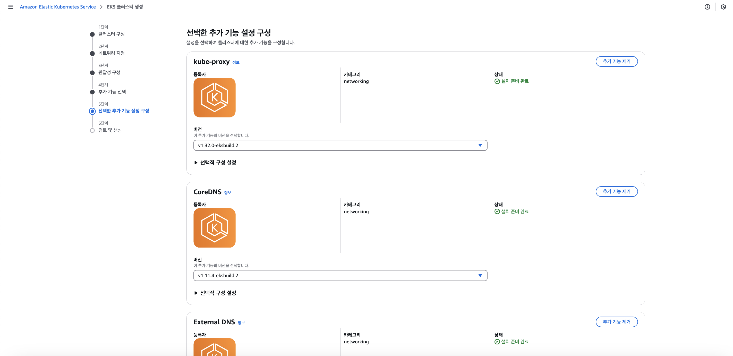The height and width of the screenshot is (356, 733).
Task: Select step 3 관찰성 구성
Action: click(109, 73)
